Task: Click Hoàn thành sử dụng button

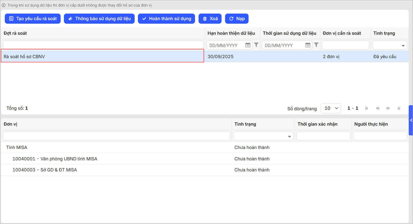Action: [x=166, y=19]
